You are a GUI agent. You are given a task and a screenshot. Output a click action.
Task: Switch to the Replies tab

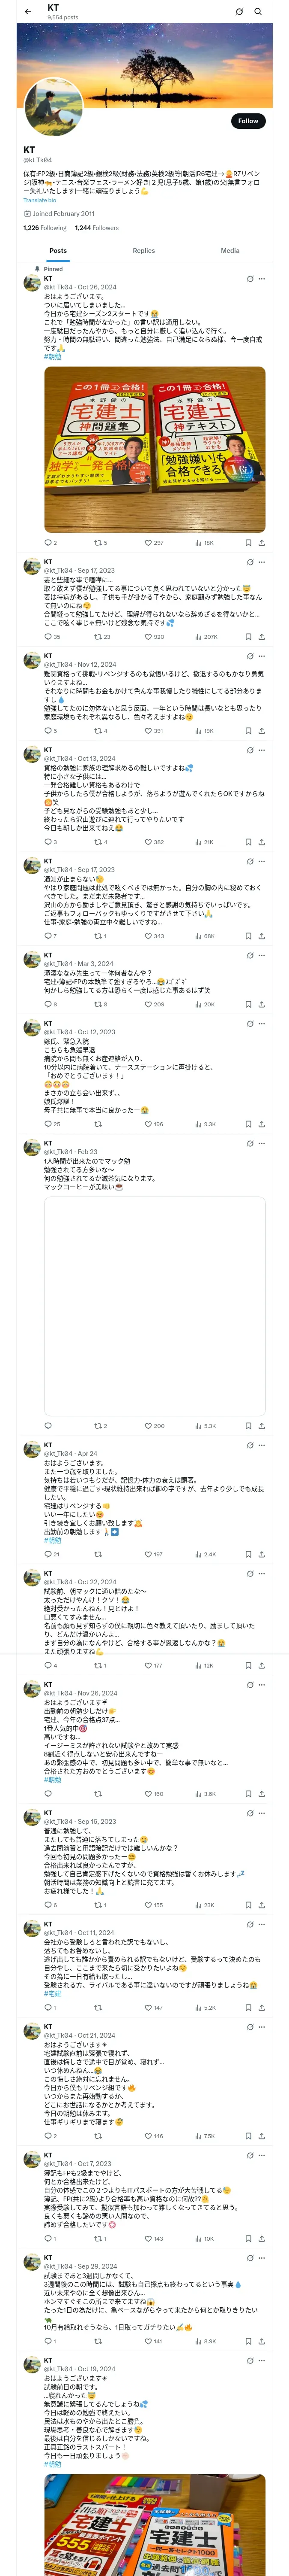(x=143, y=251)
